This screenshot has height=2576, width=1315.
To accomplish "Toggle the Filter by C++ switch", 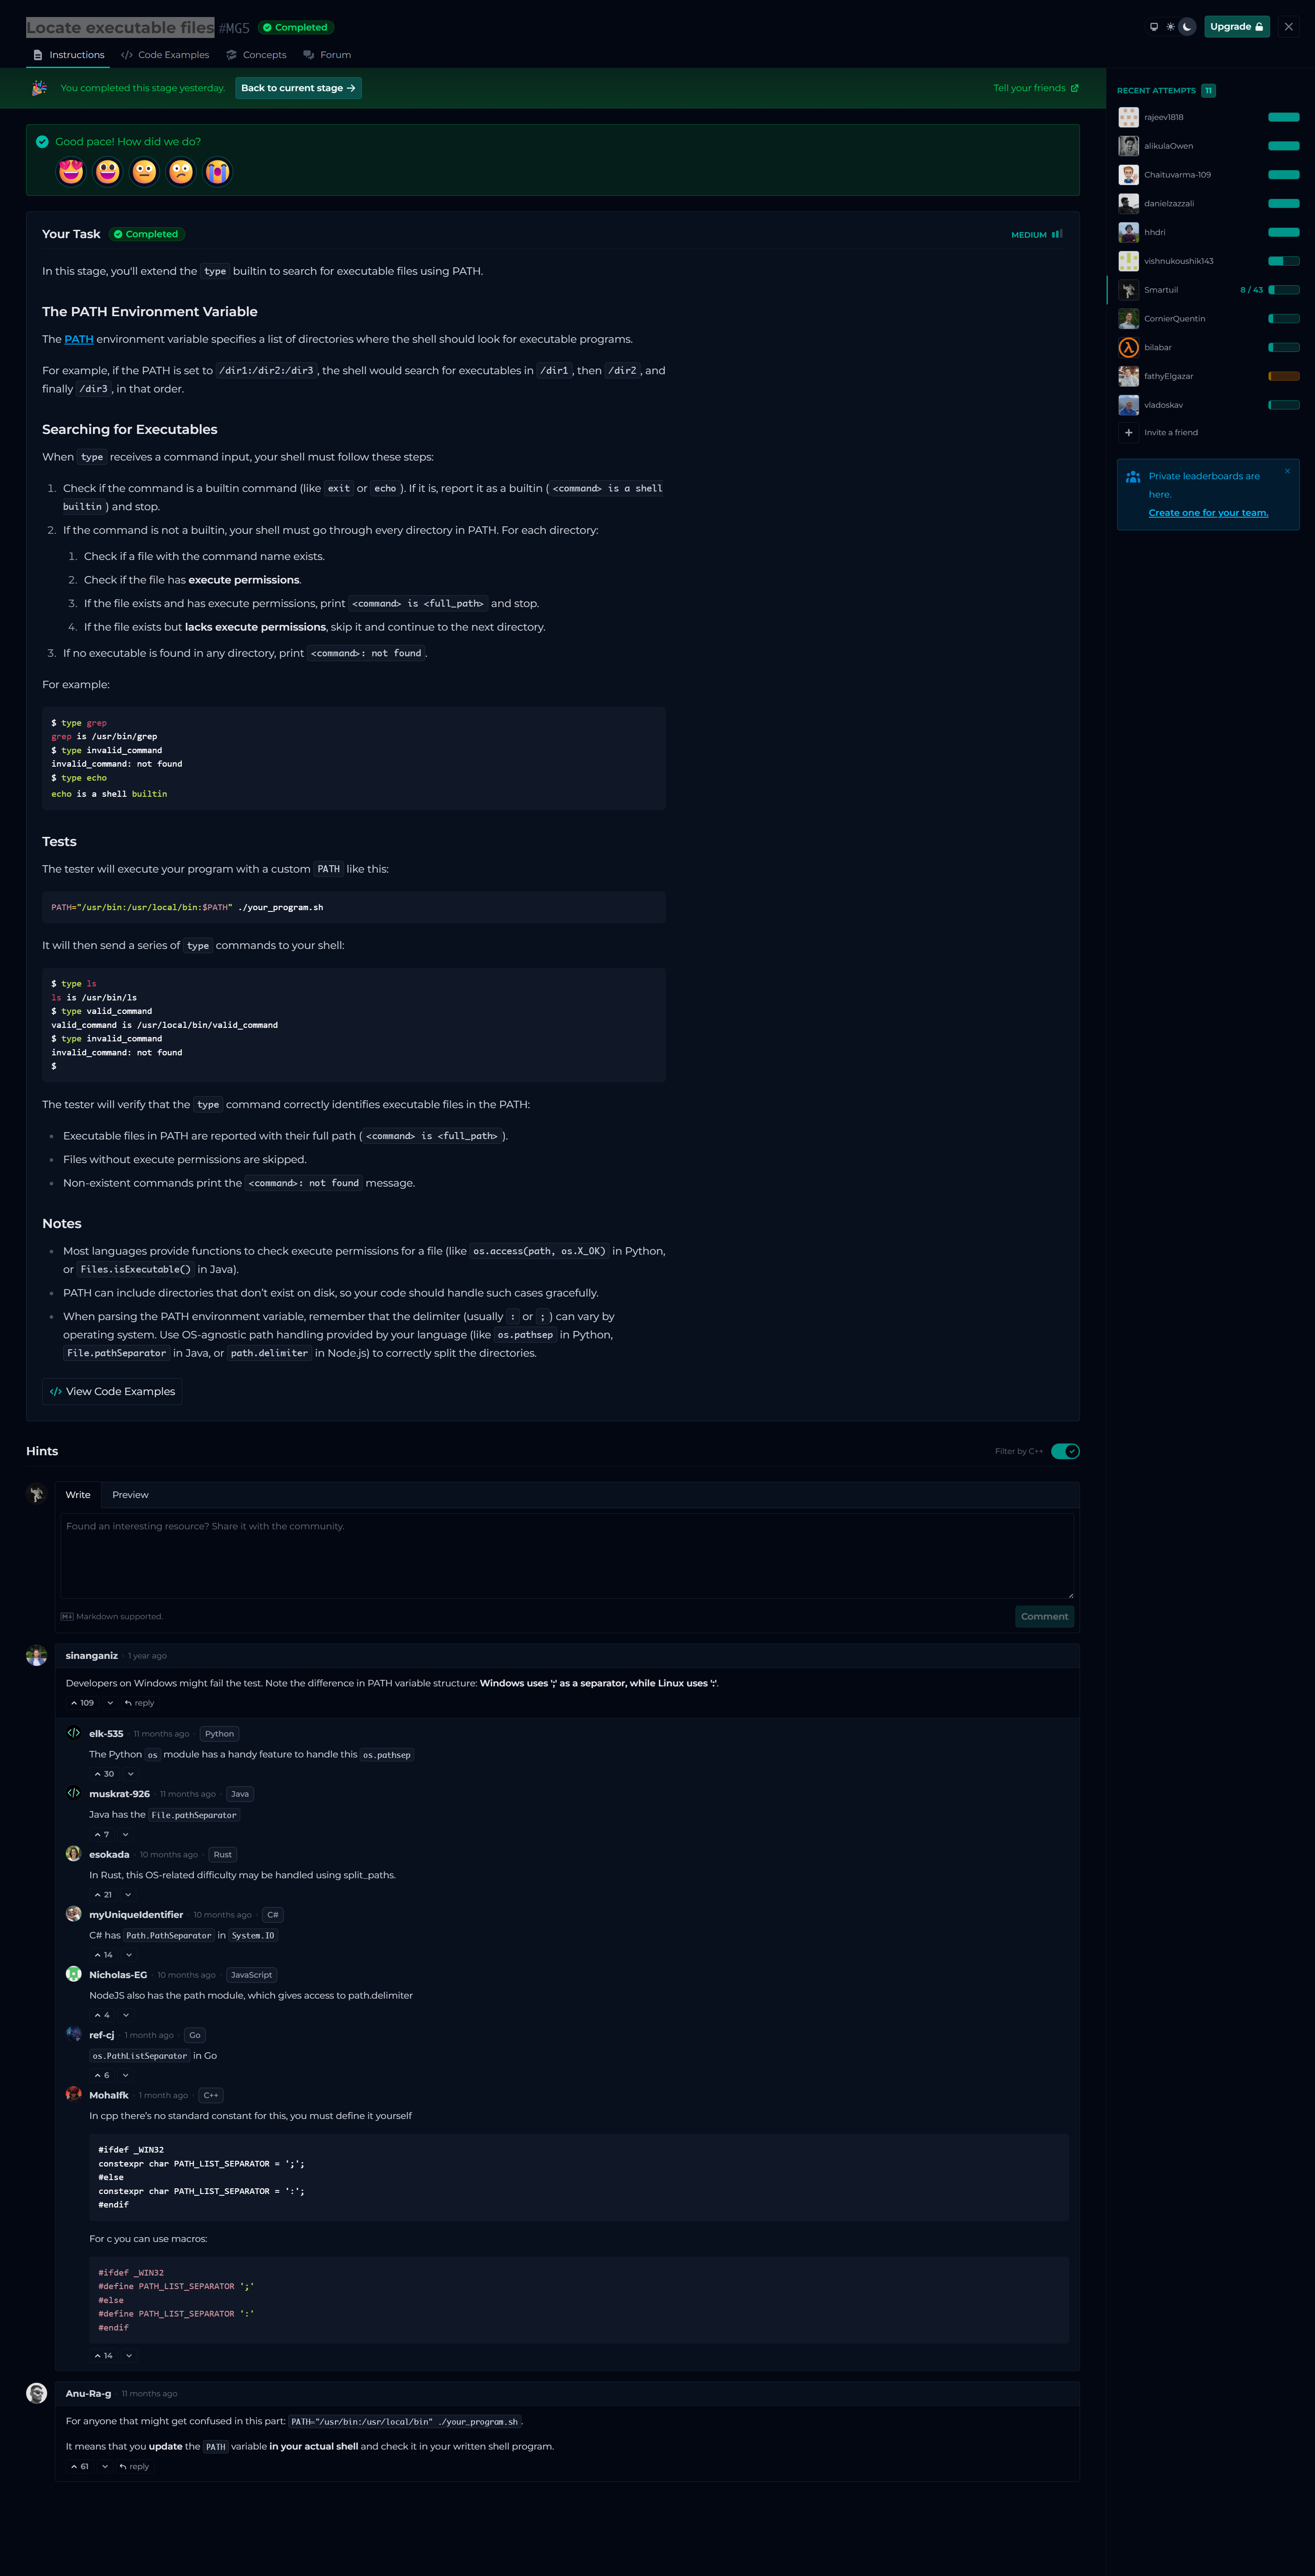I will pyautogui.click(x=1065, y=1451).
